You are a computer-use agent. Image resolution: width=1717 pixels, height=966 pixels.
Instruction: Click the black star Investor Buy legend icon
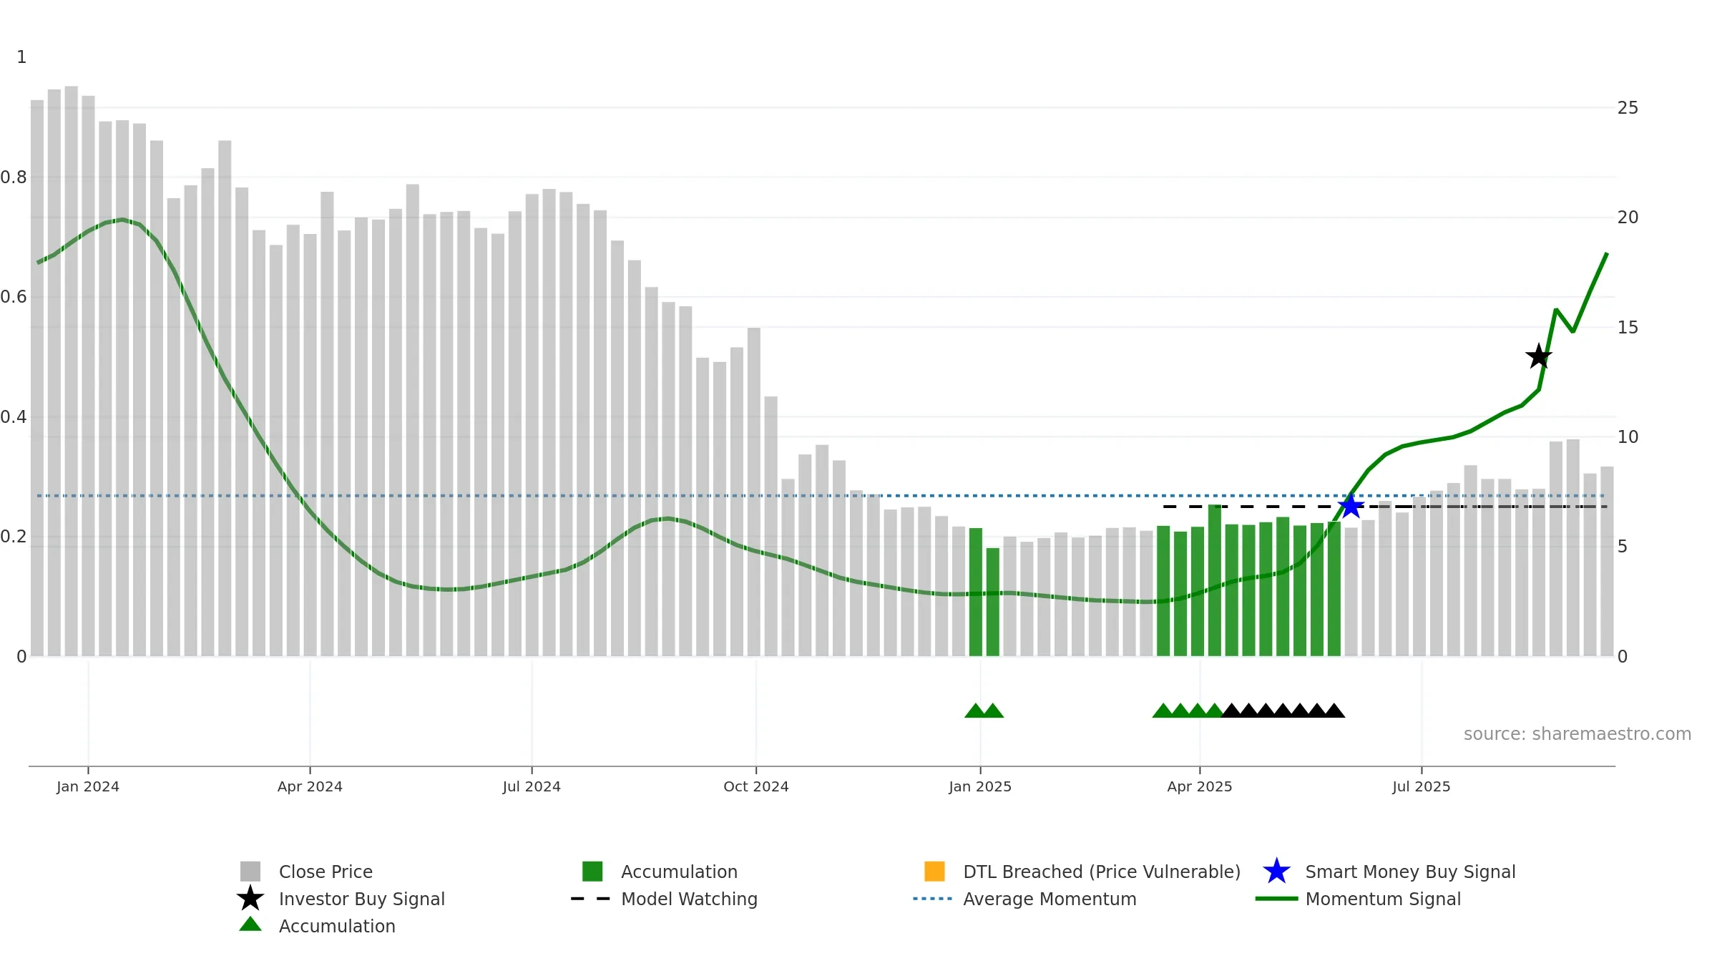[250, 898]
